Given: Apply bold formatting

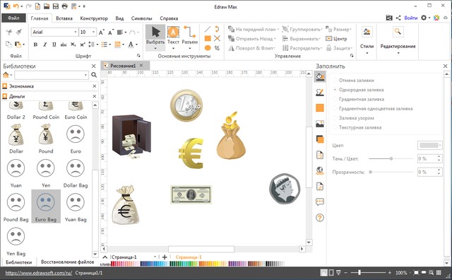Looking at the screenshot, I should (x=35, y=45).
